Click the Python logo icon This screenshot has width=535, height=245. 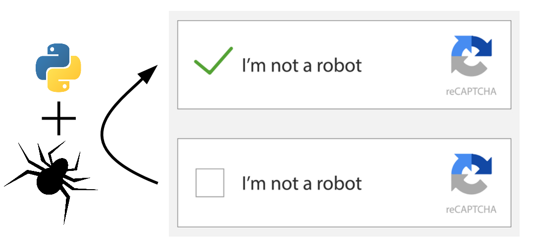pyautogui.click(x=58, y=68)
